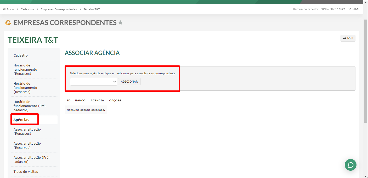Click the favorite star next to Empresas Correspondentes

[x=120, y=23]
